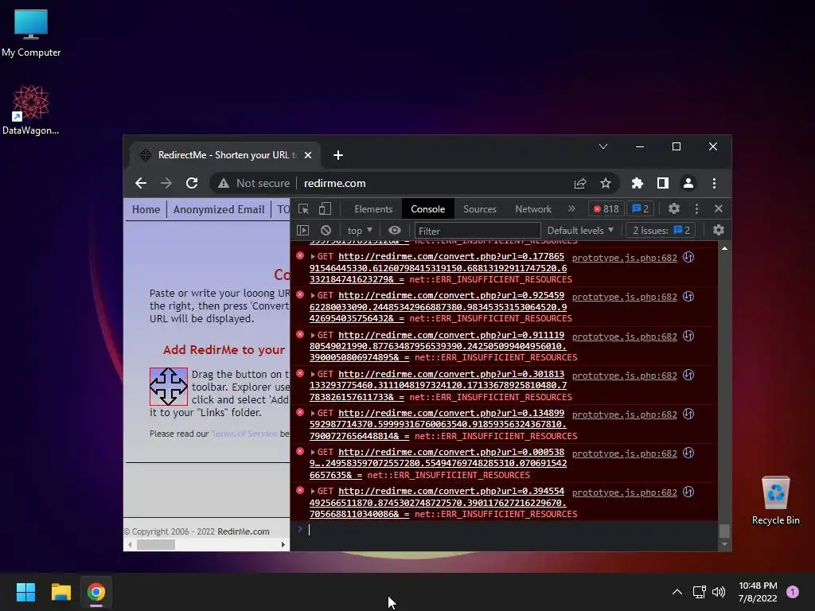The width and height of the screenshot is (815, 611).
Task: Focus the console Filter field
Action: [x=478, y=231]
